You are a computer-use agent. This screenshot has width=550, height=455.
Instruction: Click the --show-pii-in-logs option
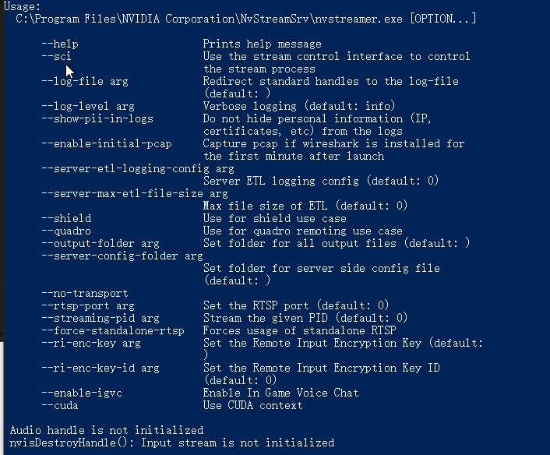[x=97, y=118]
